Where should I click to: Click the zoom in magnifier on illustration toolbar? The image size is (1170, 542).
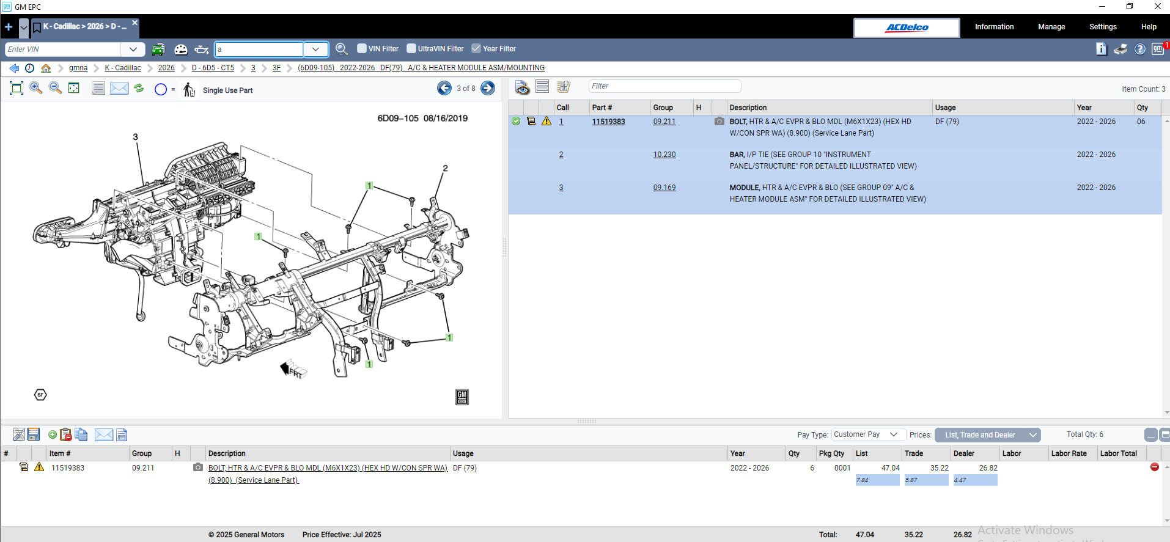click(x=36, y=88)
